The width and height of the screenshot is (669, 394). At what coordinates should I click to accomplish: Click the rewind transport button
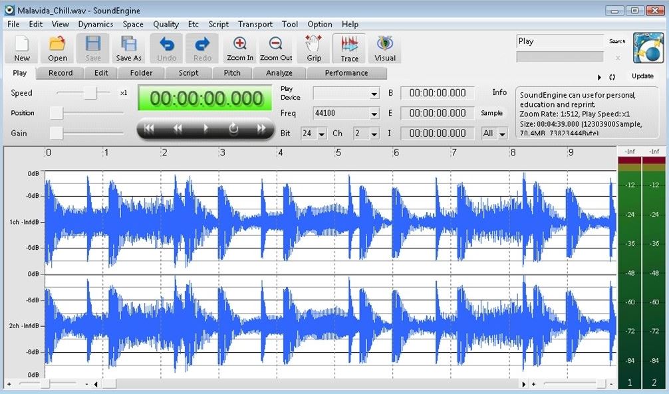[178, 128]
